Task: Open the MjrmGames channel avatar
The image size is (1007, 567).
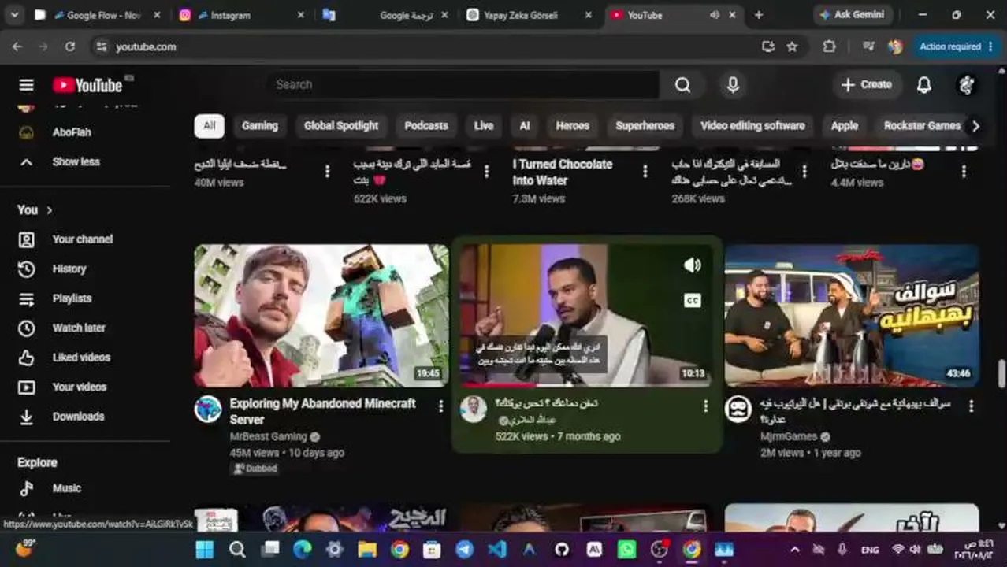Action: [738, 409]
